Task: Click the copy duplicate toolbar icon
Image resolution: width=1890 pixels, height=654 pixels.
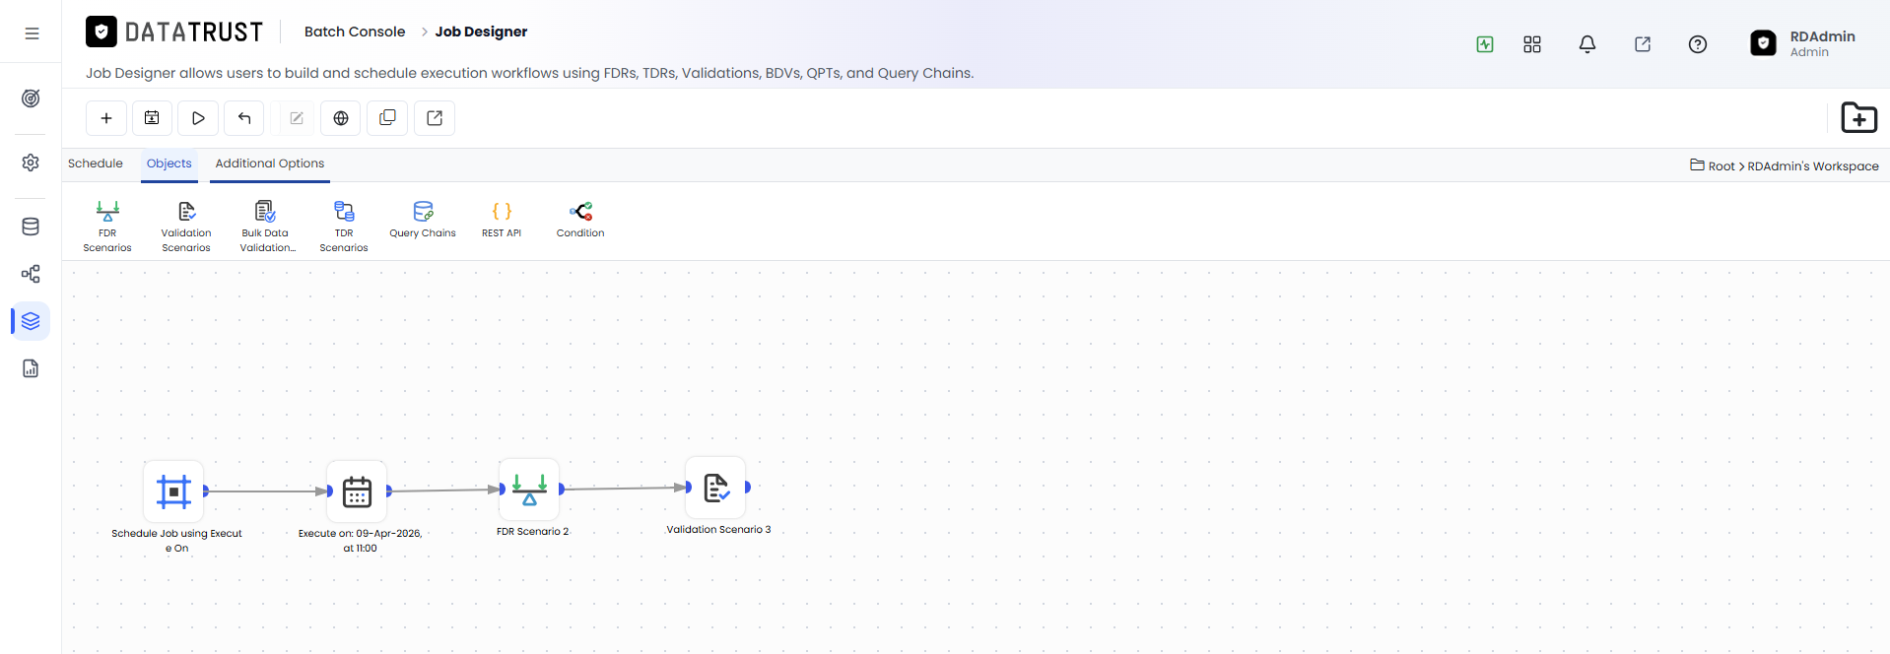Action: pos(387,118)
